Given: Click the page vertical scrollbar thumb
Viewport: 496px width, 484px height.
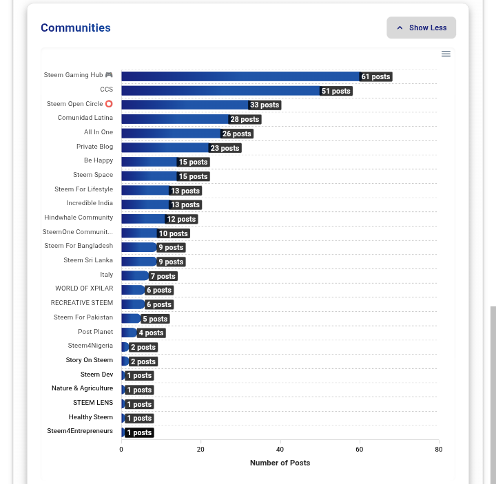Looking at the screenshot, I should [x=493, y=395].
